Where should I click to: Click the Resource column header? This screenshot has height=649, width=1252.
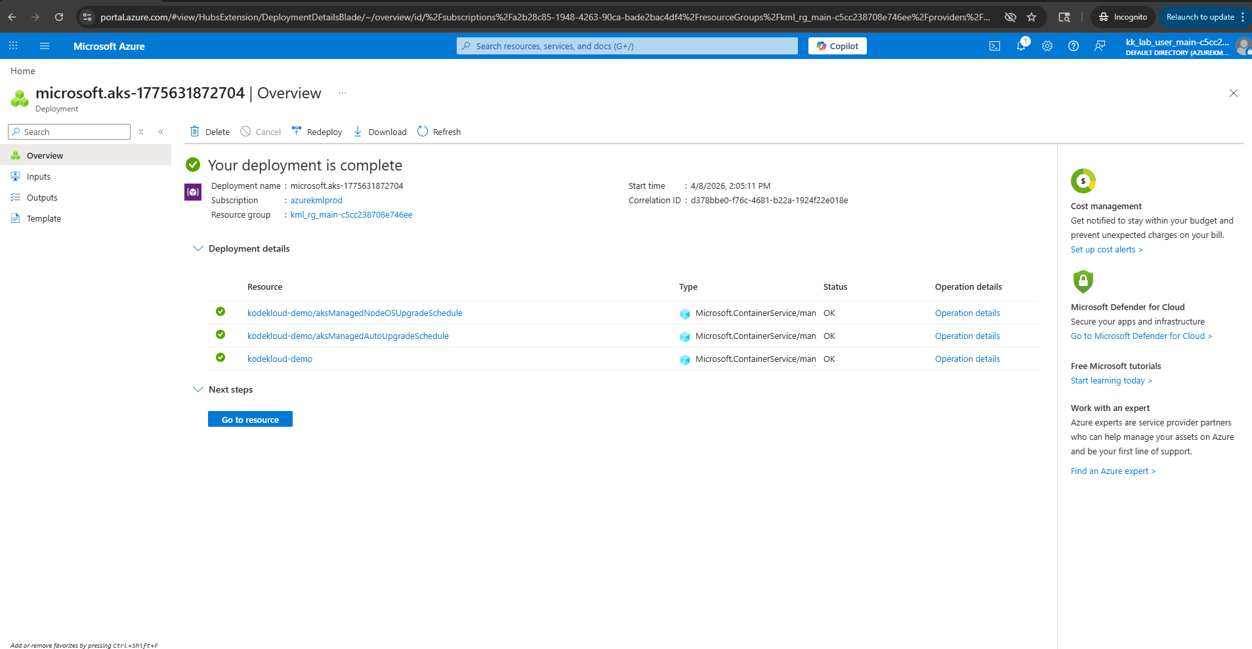[264, 287]
